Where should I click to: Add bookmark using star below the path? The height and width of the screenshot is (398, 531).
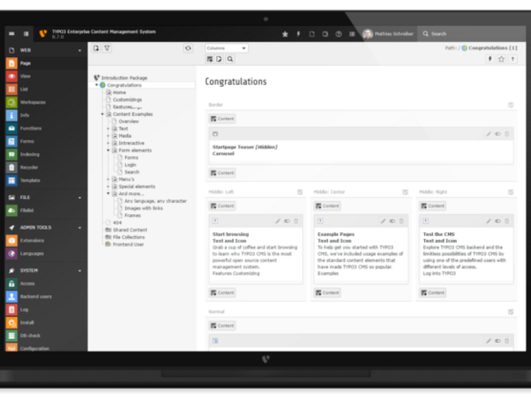pos(501,59)
